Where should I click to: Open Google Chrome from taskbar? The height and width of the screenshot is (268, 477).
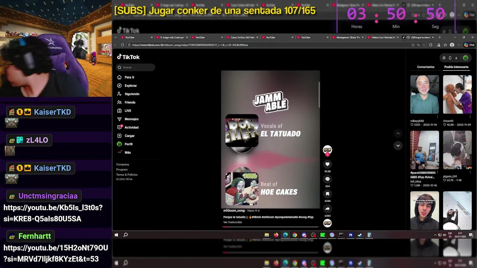295,235
